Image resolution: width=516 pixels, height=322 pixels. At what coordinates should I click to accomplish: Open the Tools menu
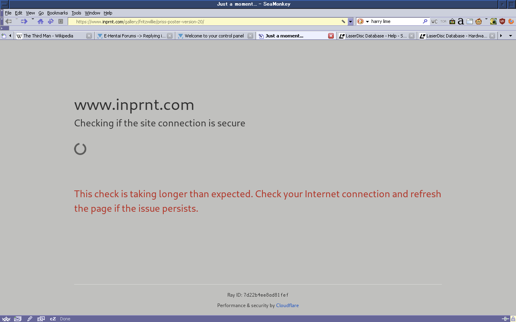[76, 13]
